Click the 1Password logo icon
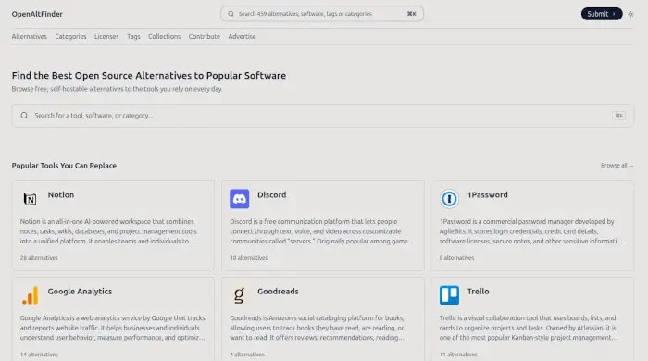 pos(449,199)
